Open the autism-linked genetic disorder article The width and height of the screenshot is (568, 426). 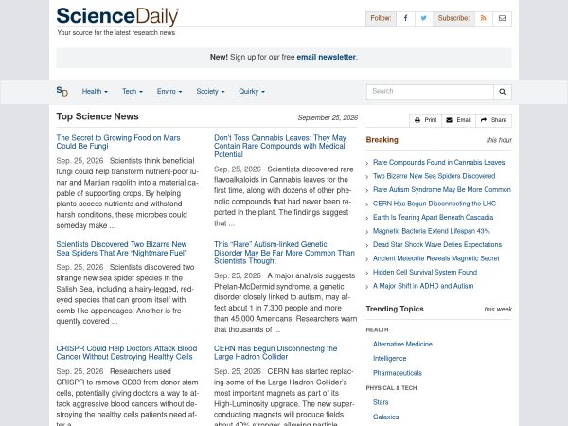284,253
